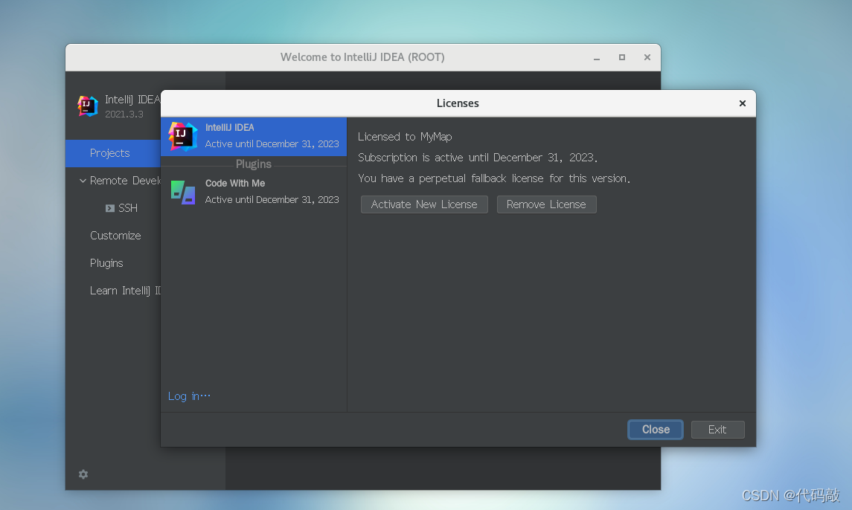Image resolution: width=852 pixels, height=510 pixels.
Task: Click 'Licensed to MyMap' text
Action: [x=405, y=137]
